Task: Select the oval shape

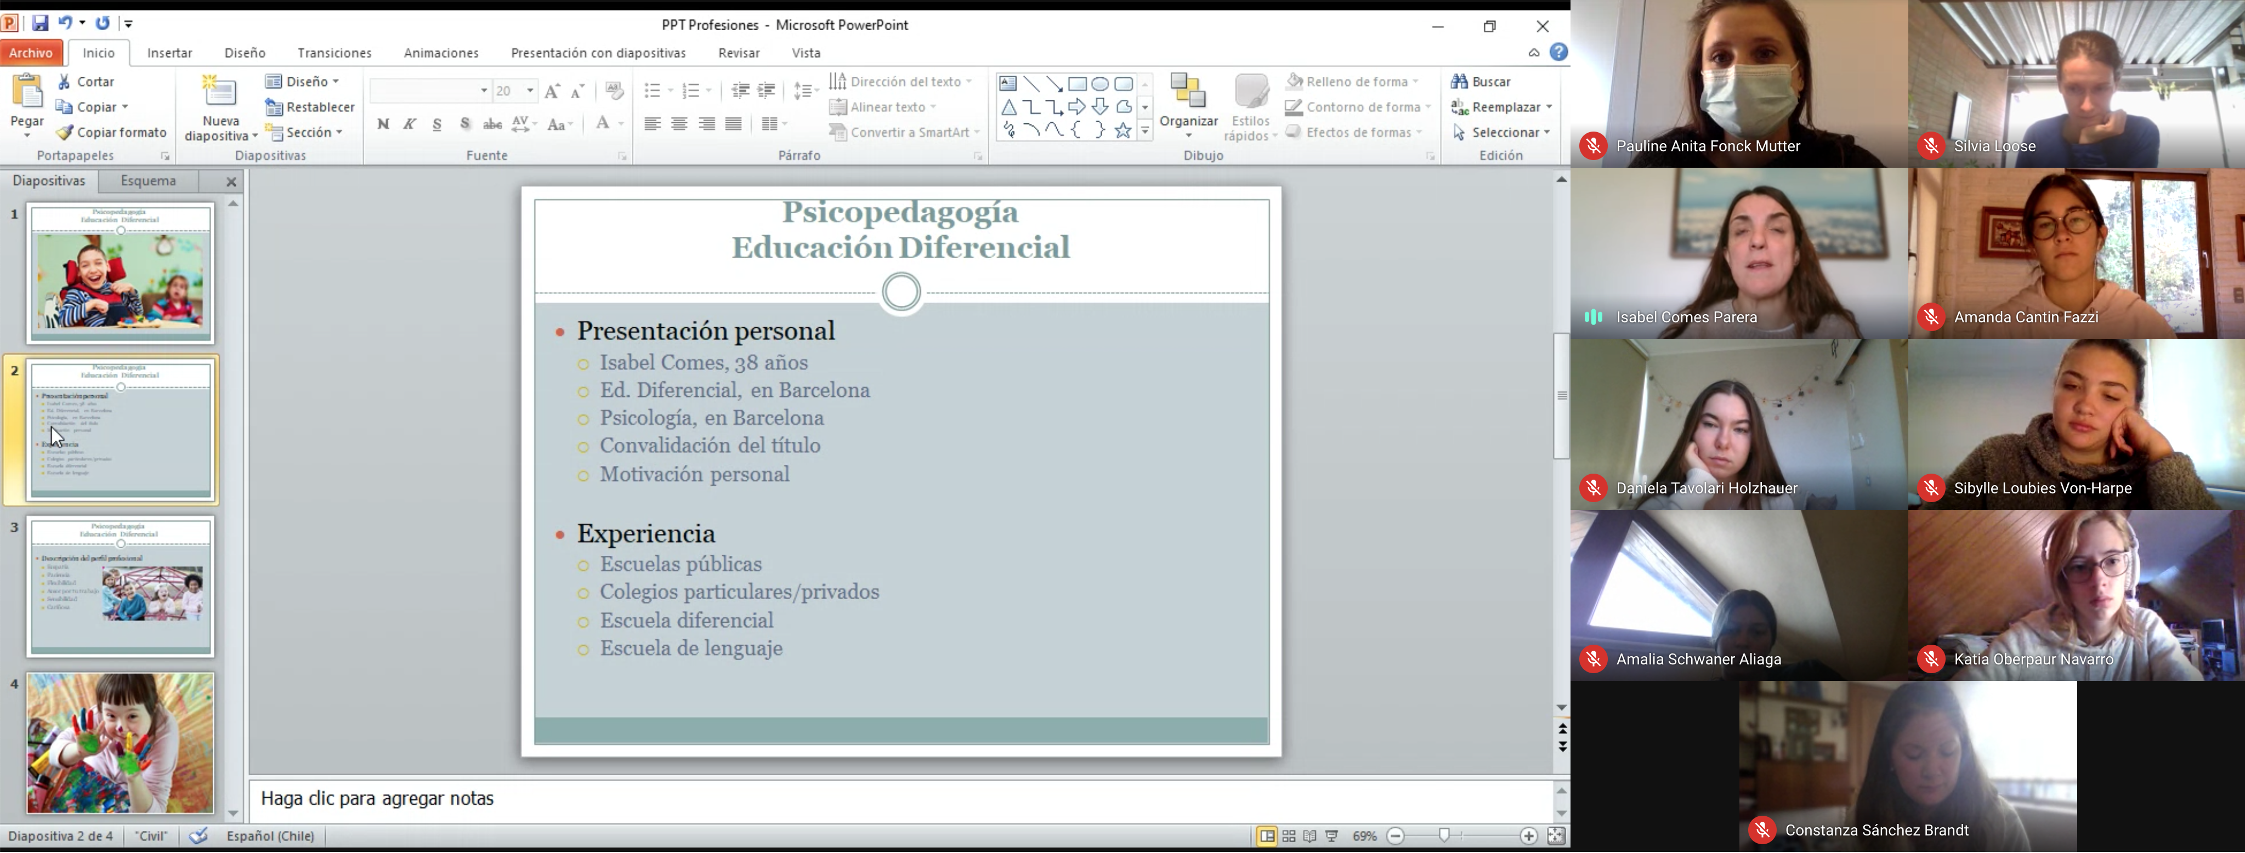Action: click(1101, 84)
